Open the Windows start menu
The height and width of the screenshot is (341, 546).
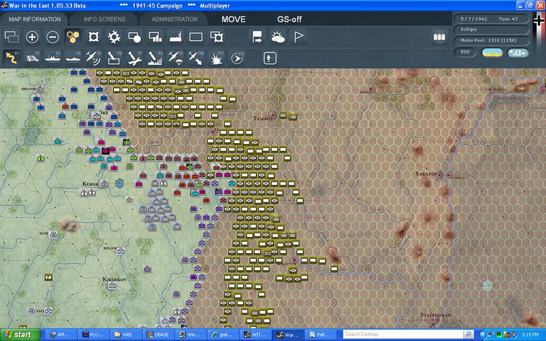pyautogui.click(x=20, y=335)
